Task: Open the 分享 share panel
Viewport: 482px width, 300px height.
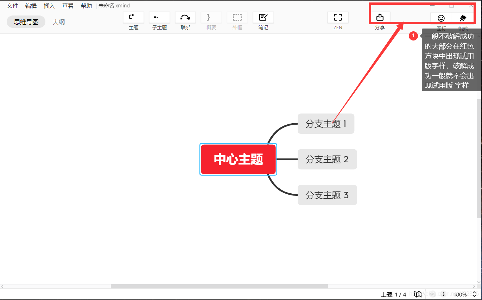Action: click(x=380, y=17)
